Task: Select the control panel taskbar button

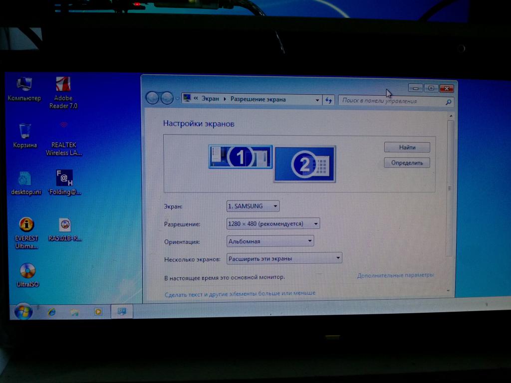Action: point(122,311)
